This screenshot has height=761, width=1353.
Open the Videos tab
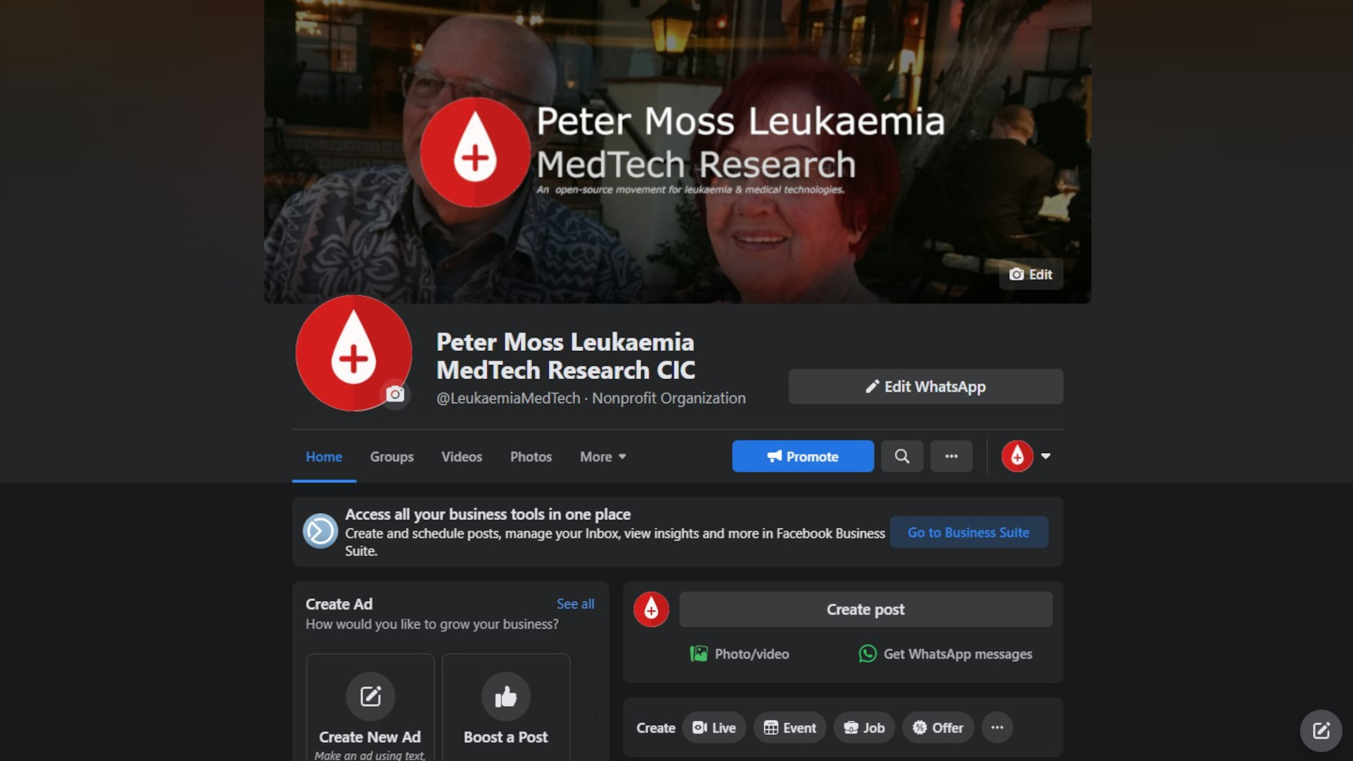pos(462,457)
